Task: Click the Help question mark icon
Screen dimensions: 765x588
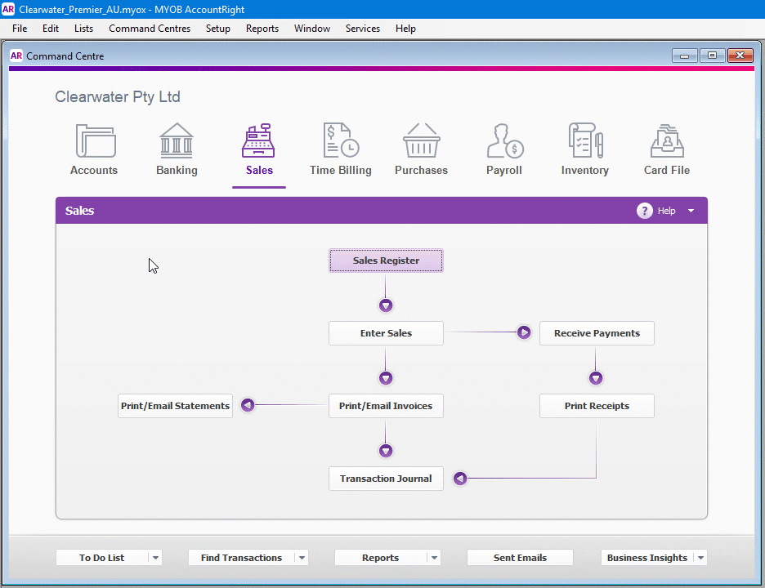Action: (645, 211)
